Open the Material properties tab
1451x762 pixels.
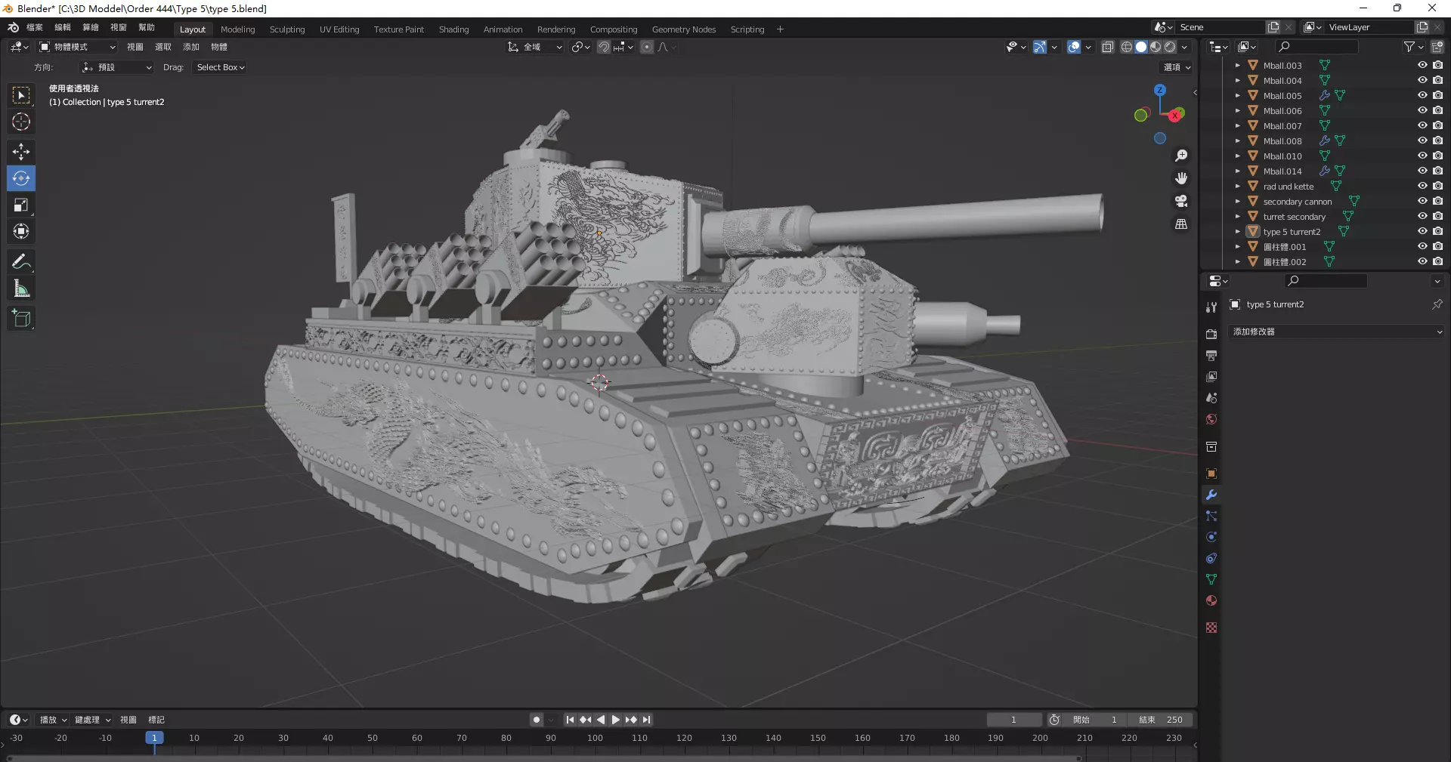coord(1211,600)
